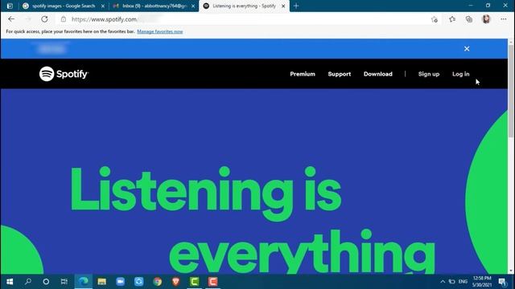Close the Gmail Inbox tab
The image size is (515, 289).
tap(193, 6)
